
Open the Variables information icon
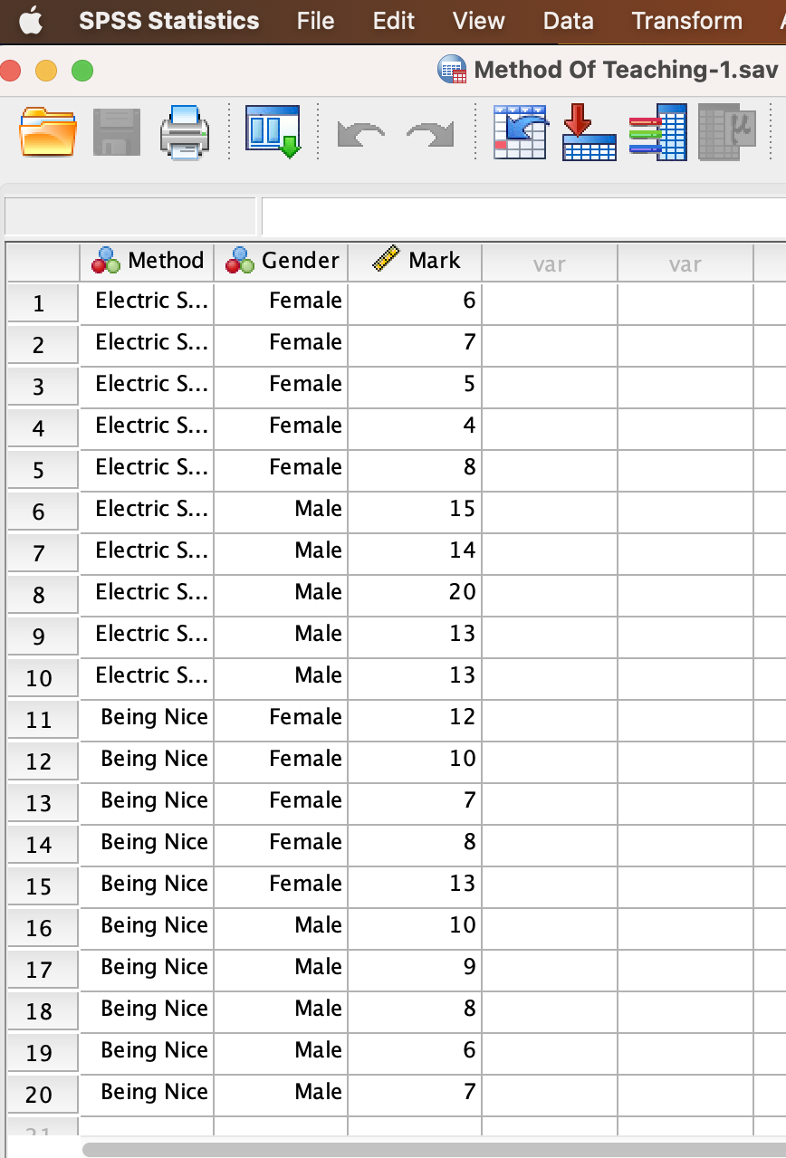tap(658, 131)
